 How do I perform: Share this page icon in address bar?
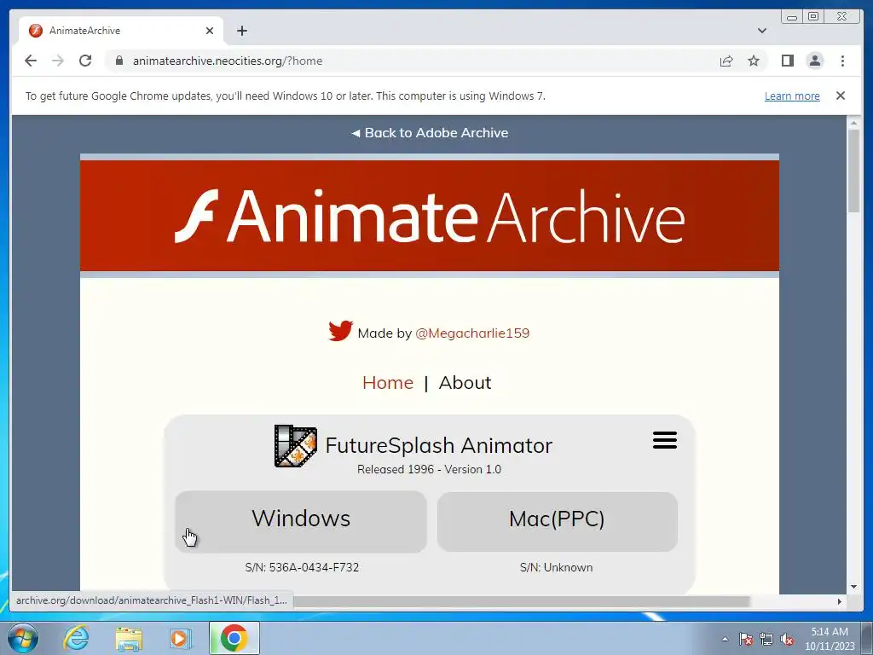pyautogui.click(x=726, y=61)
